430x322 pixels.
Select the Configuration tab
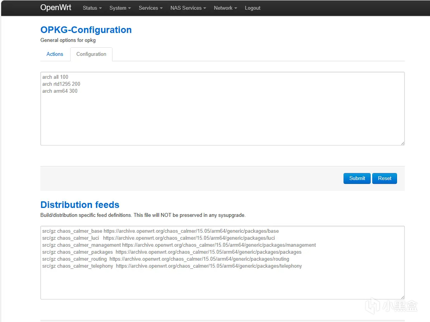(x=91, y=54)
